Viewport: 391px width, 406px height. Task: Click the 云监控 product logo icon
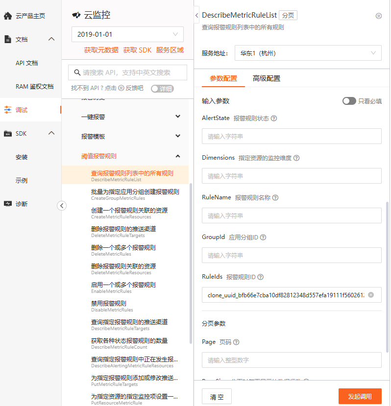tap(76, 15)
